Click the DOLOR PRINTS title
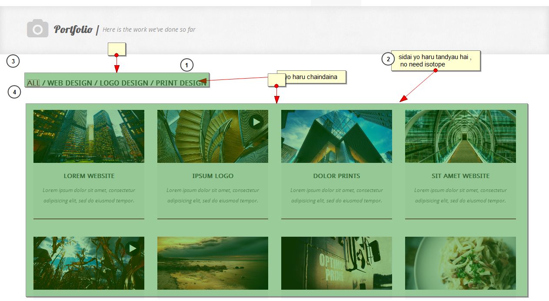This screenshot has height=301, width=549. click(x=336, y=176)
